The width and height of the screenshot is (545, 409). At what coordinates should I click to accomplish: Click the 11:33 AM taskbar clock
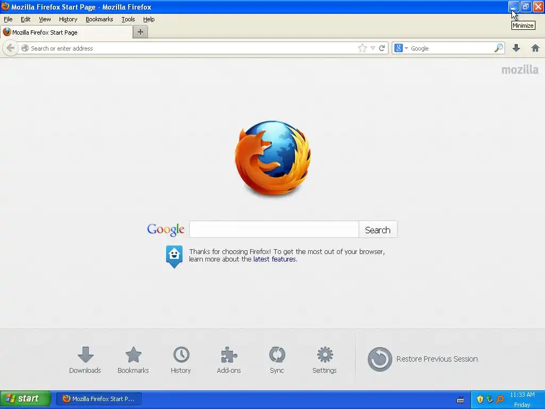click(522, 395)
